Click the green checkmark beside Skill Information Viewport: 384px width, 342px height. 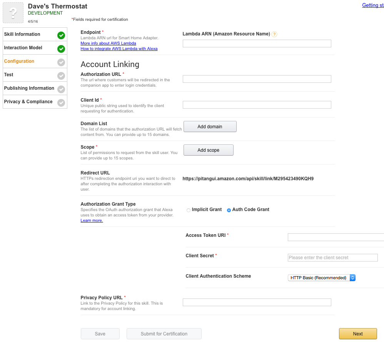click(61, 35)
